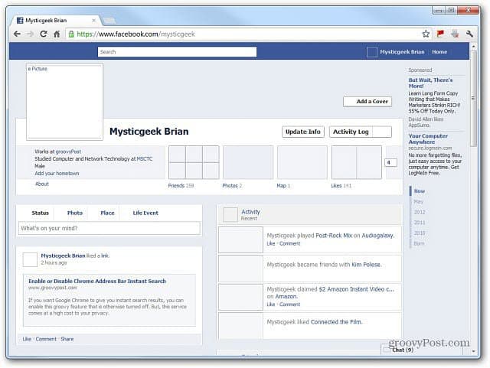Open Your Computer Anywhere ad
This screenshot has width=490, height=368.
[x=428, y=138]
